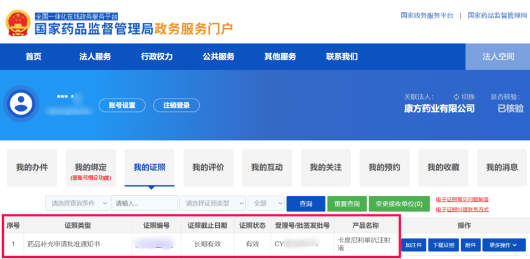Open the 全部 status dropdown
The width and height of the screenshot is (530, 259).
(x=266, y=204)
